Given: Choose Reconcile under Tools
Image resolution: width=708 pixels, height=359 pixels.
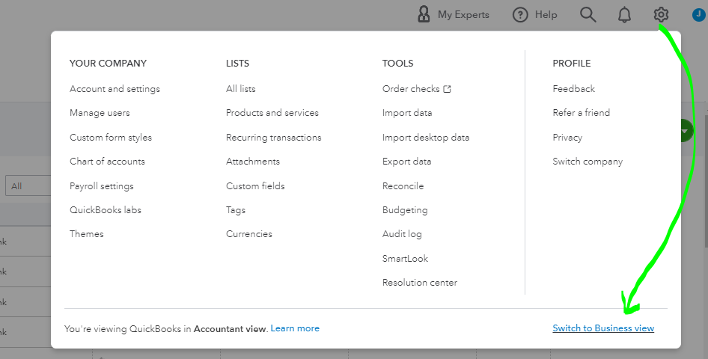Looking at the screenshot, I should coord(403,186).
